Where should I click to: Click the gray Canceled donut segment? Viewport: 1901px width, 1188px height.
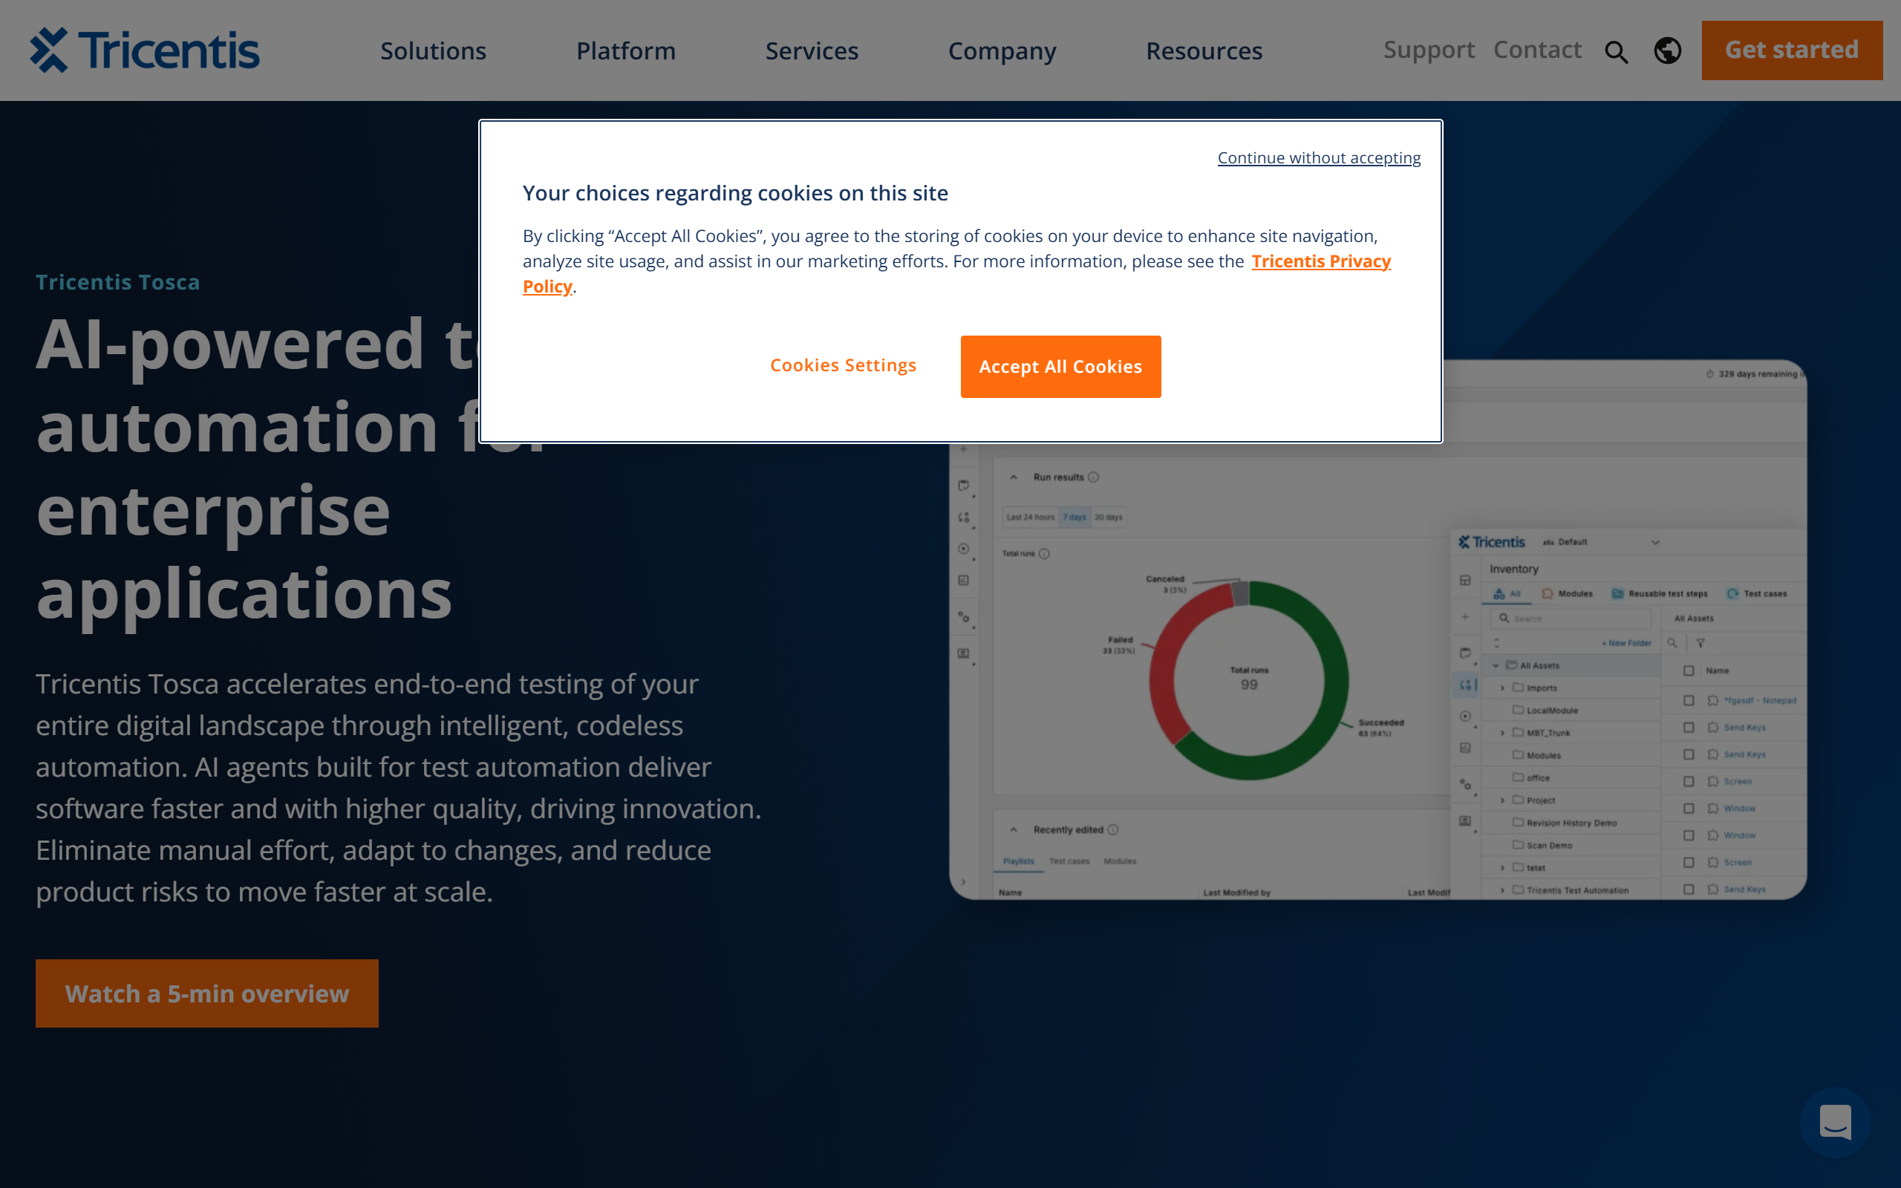point(1240,594)
